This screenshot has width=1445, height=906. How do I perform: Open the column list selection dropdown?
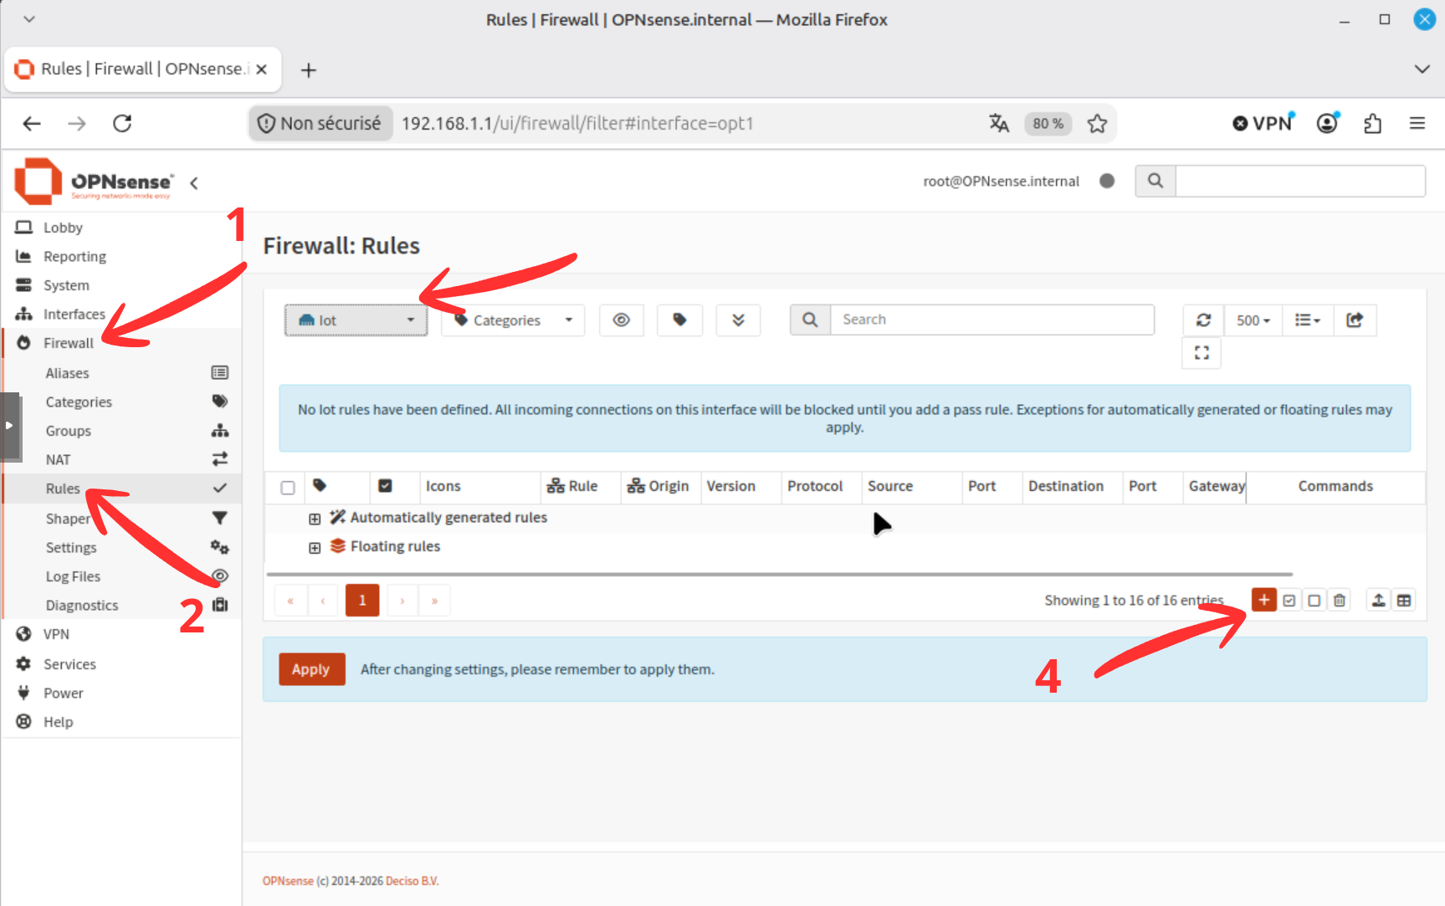click(x=1308, y=320)
